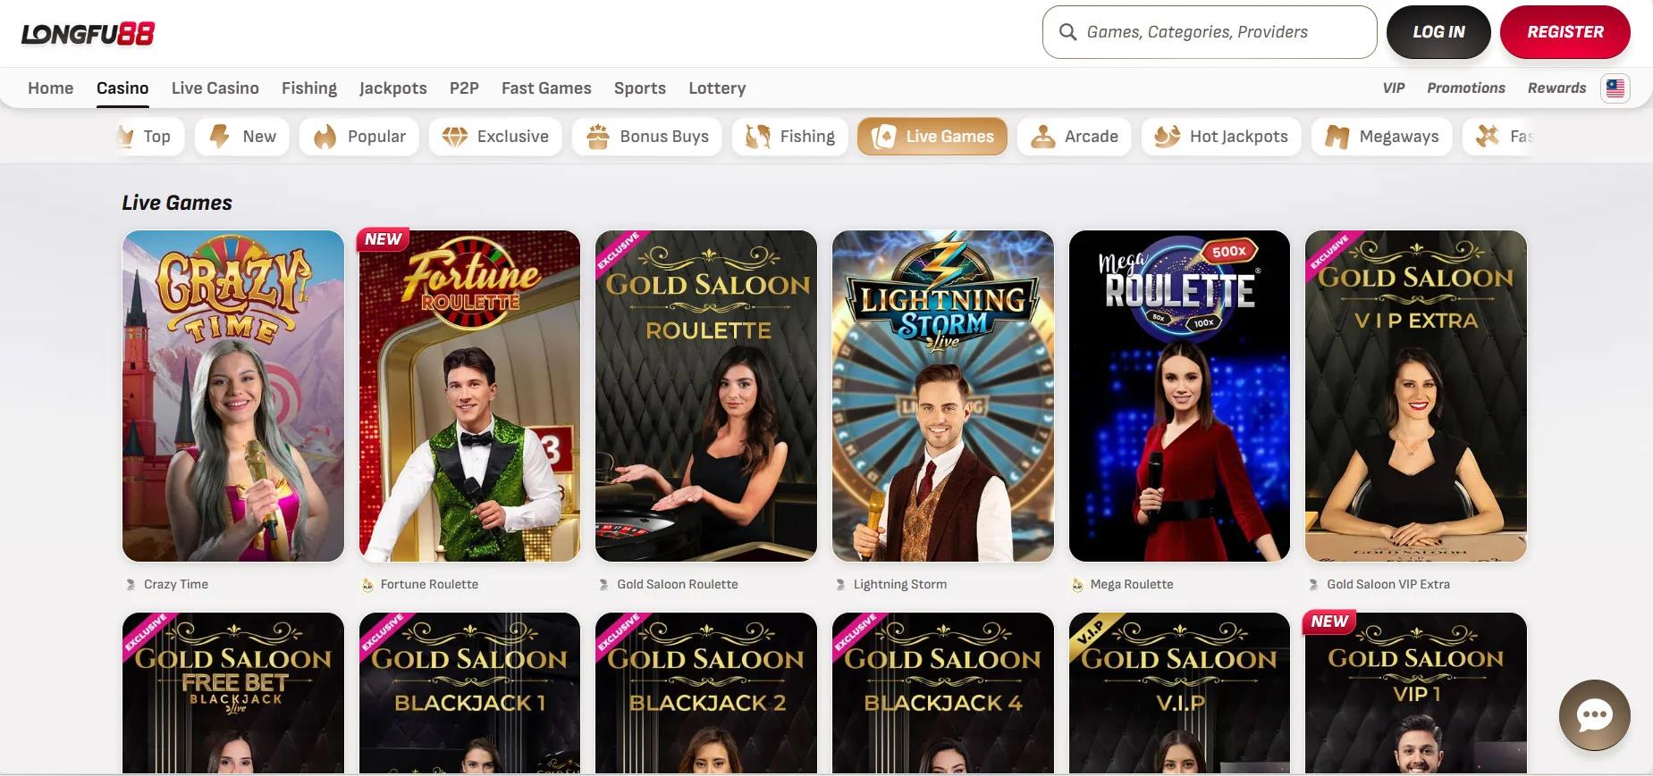
Task: Select the Exclusive diamond category
Action: coord(495,137)
